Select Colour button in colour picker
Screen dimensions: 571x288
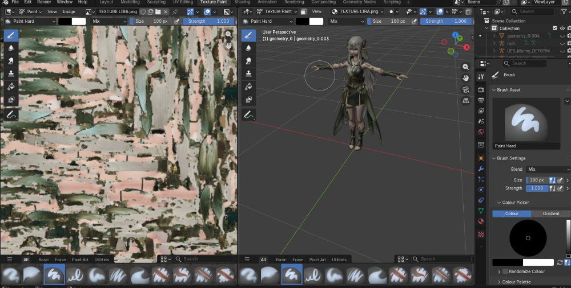(512, 213)
